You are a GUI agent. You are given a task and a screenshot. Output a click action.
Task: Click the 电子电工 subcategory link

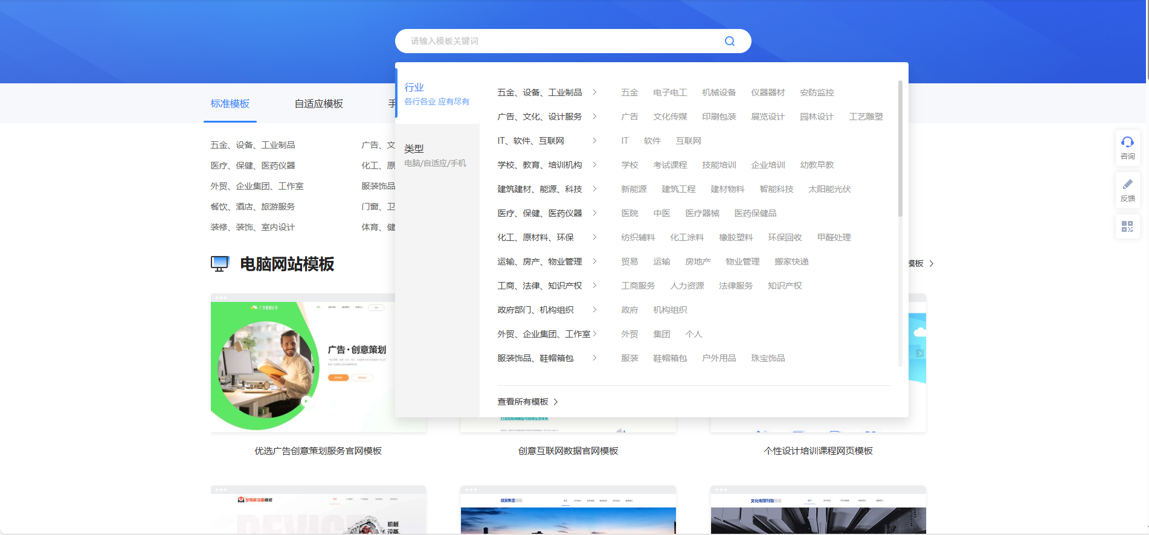pyautogui.click(x=670, y=92)
